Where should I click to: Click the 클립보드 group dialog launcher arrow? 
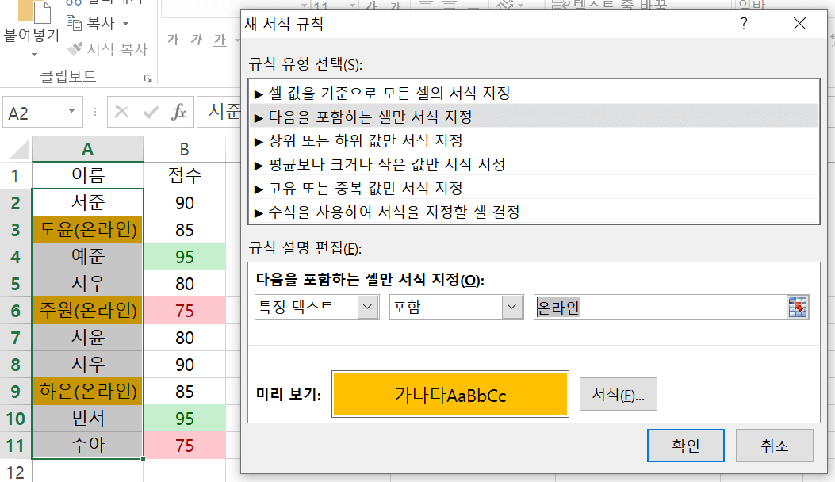pos(149,79)
